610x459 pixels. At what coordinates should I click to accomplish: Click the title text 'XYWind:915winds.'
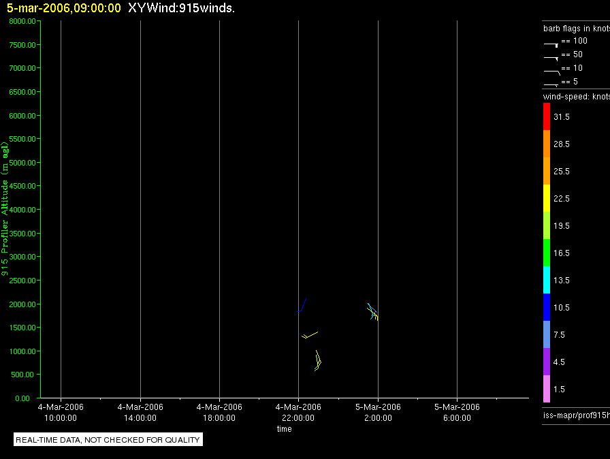pos(181,8)
